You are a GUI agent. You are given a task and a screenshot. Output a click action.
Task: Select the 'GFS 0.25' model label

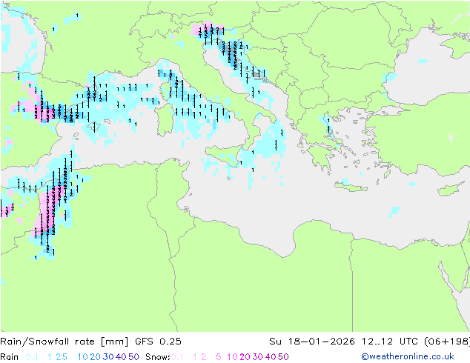point(158,342)
